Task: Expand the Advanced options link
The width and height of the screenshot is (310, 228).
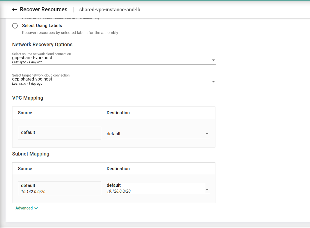Action: [x=24, y=208]
